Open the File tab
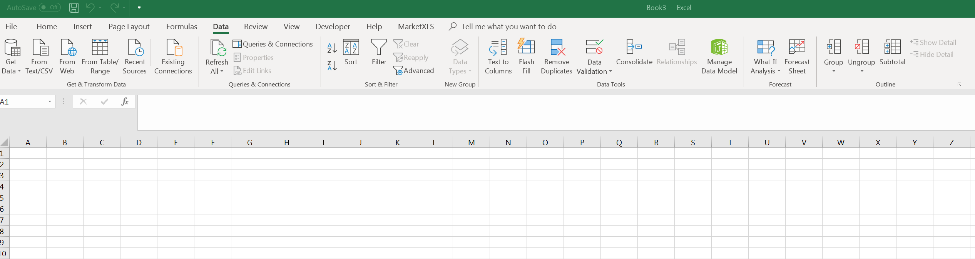Viewport: 975px width, 259px height. click(x=11, y=27)
